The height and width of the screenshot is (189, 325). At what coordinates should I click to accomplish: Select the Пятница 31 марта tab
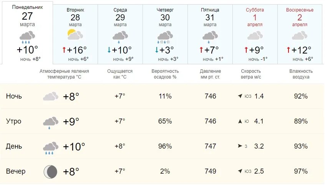(x=210, y=34)
